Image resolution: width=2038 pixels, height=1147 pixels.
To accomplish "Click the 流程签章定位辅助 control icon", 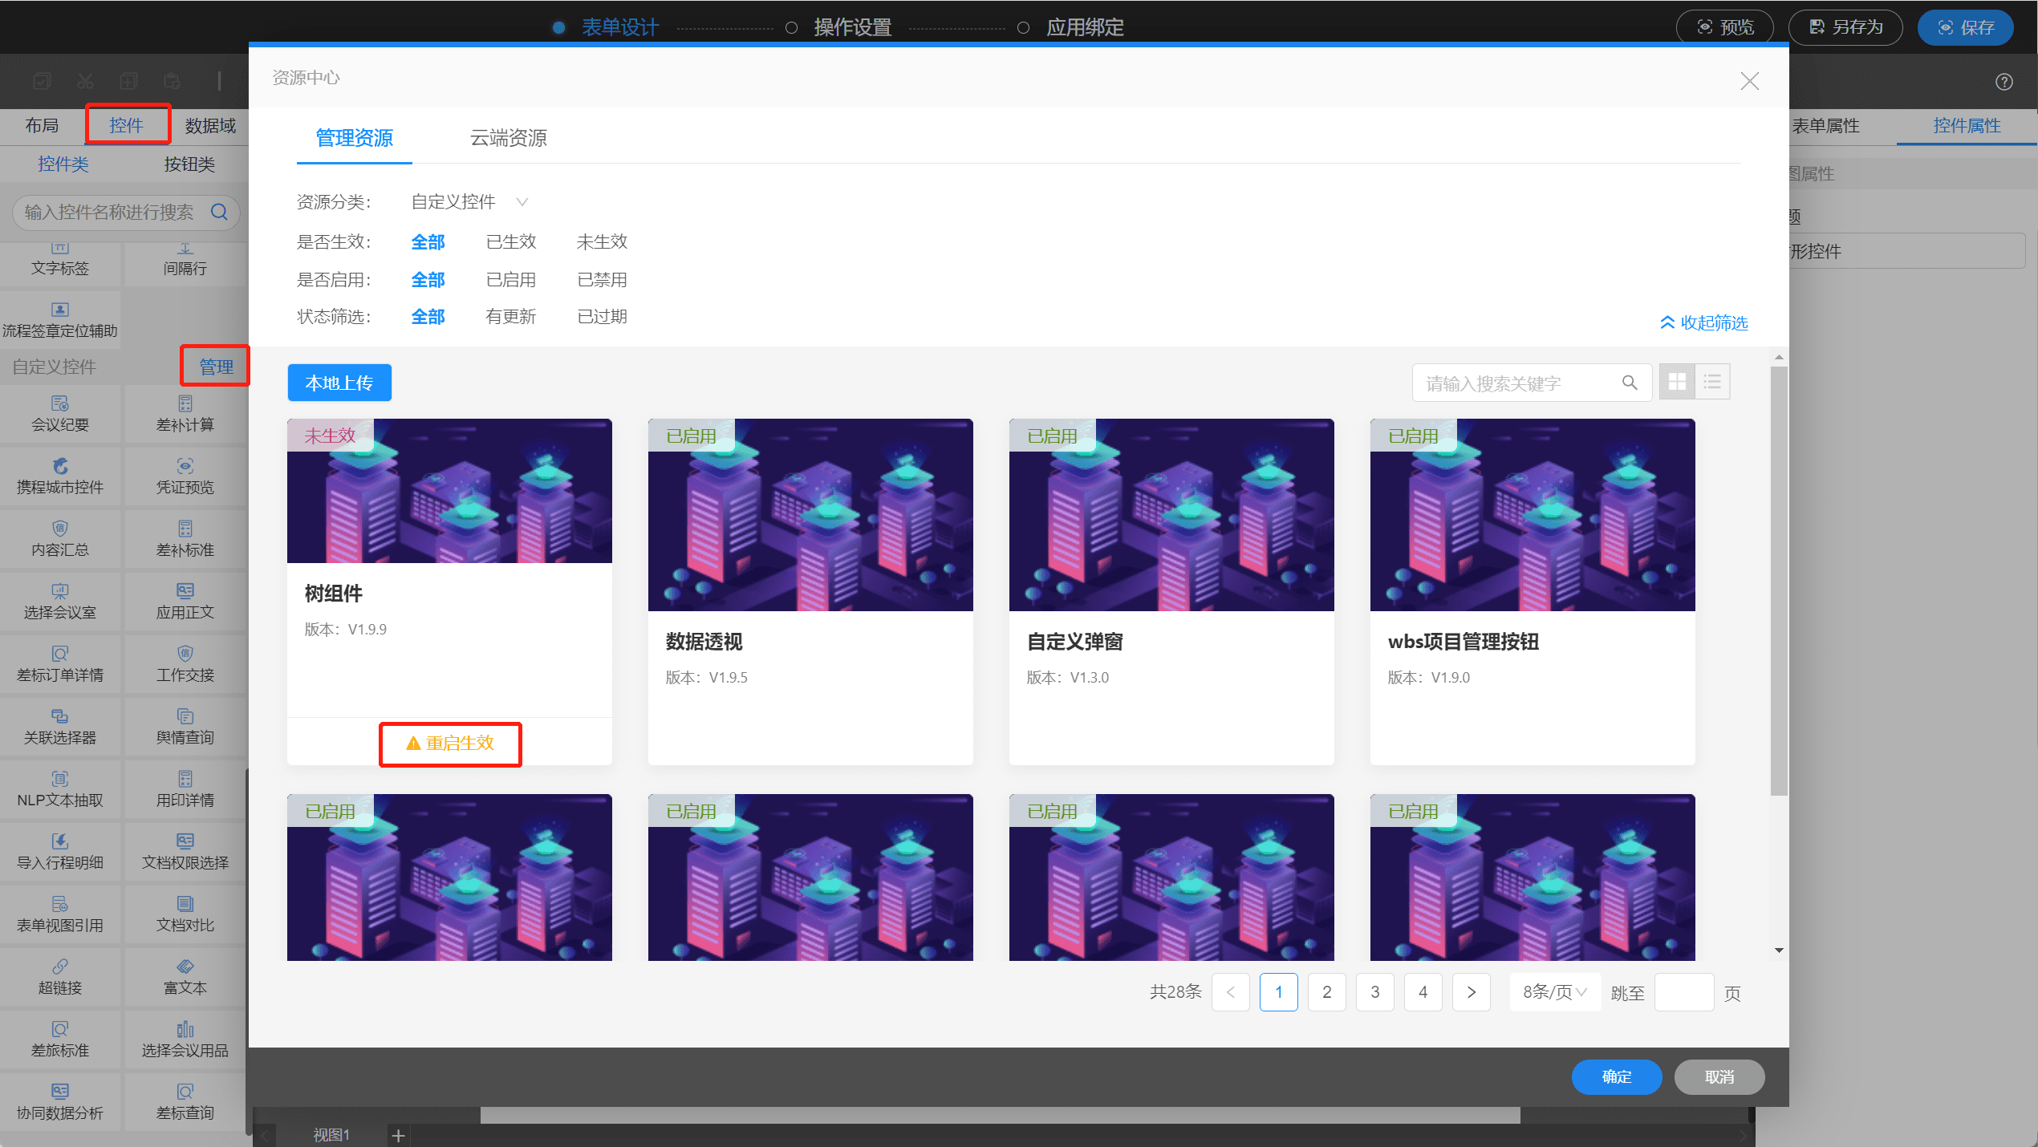I will [60, 310].
